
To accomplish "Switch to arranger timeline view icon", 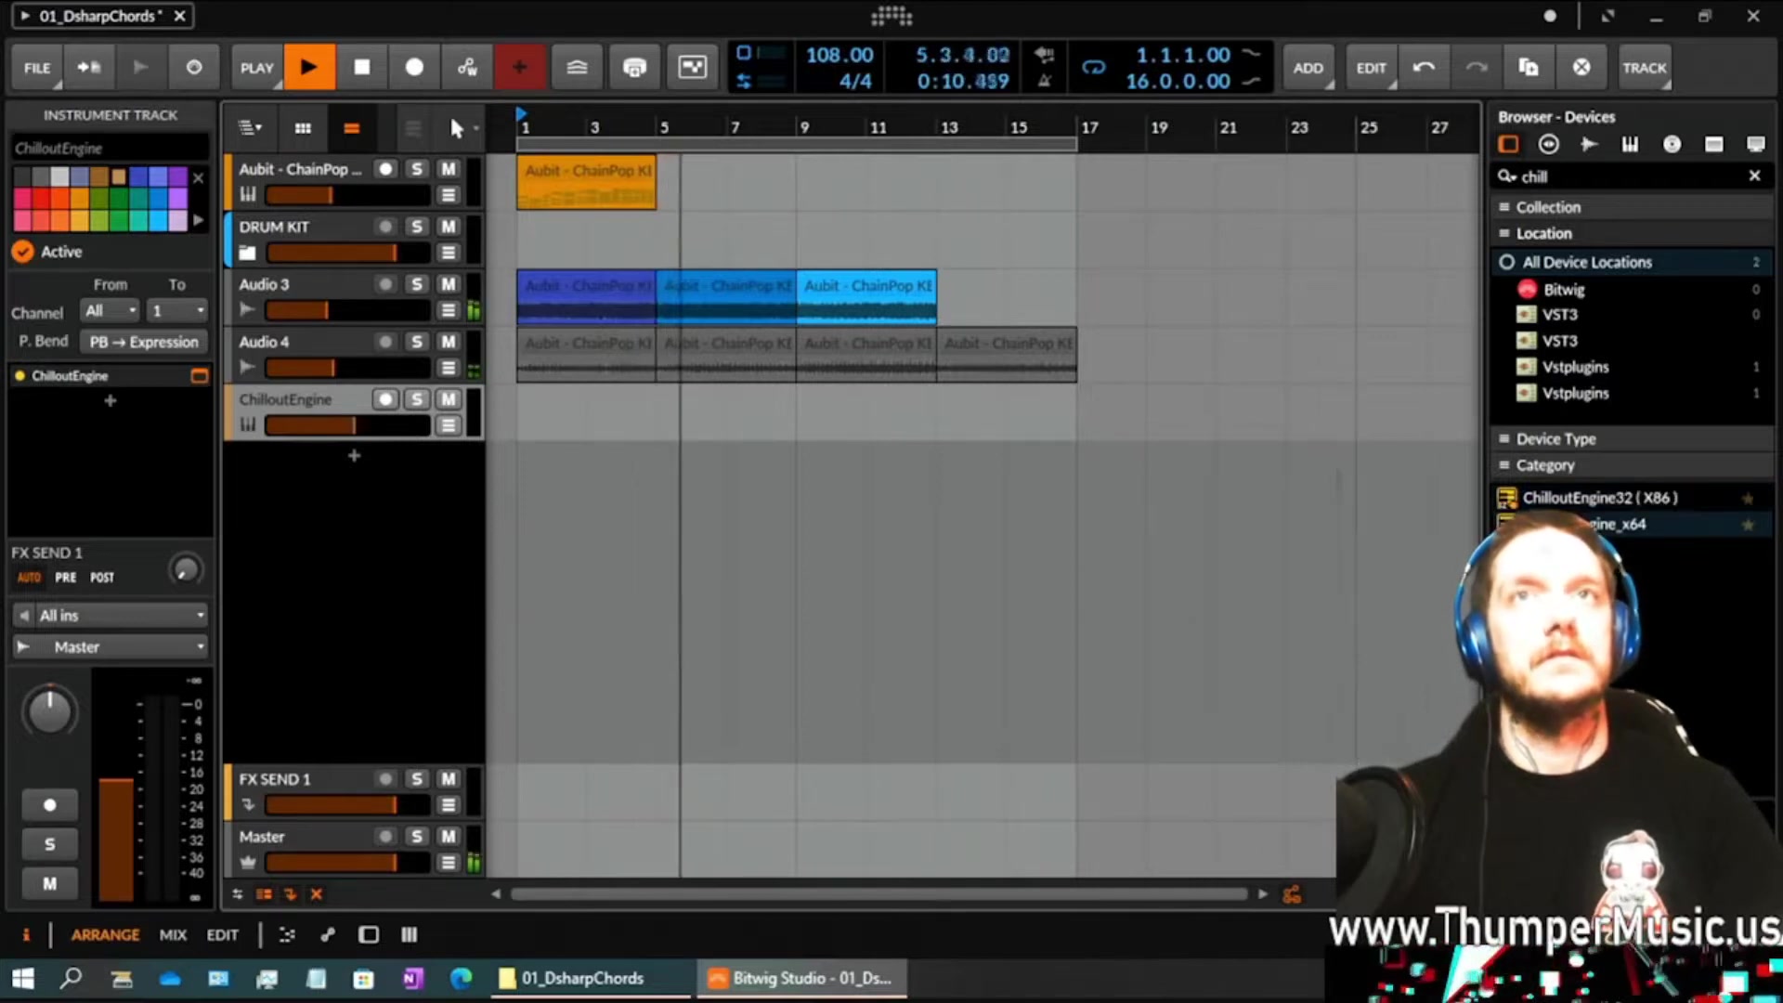I will click(351, 128).
